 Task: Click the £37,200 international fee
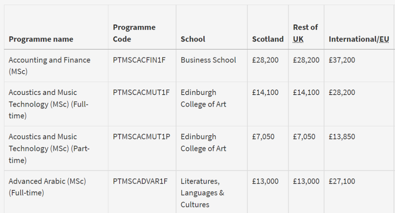[342, 60]
